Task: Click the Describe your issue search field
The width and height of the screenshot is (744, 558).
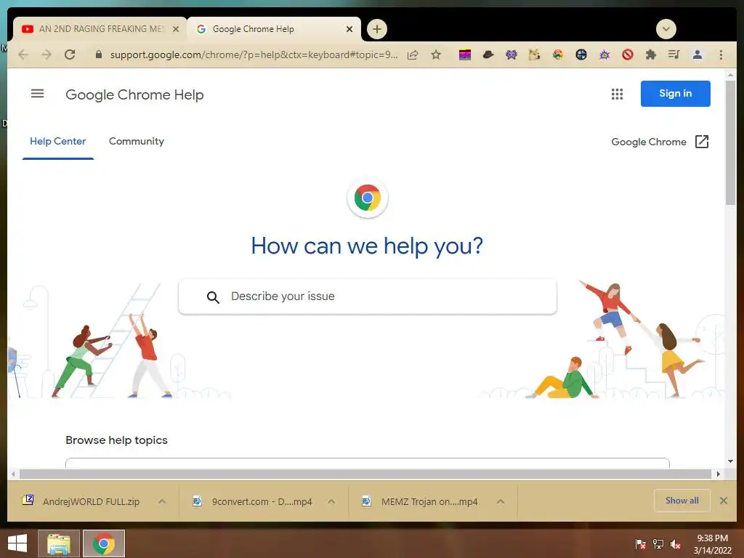Action: [367, 296]
